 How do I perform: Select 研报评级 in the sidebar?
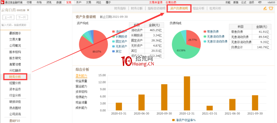point(15,102)
